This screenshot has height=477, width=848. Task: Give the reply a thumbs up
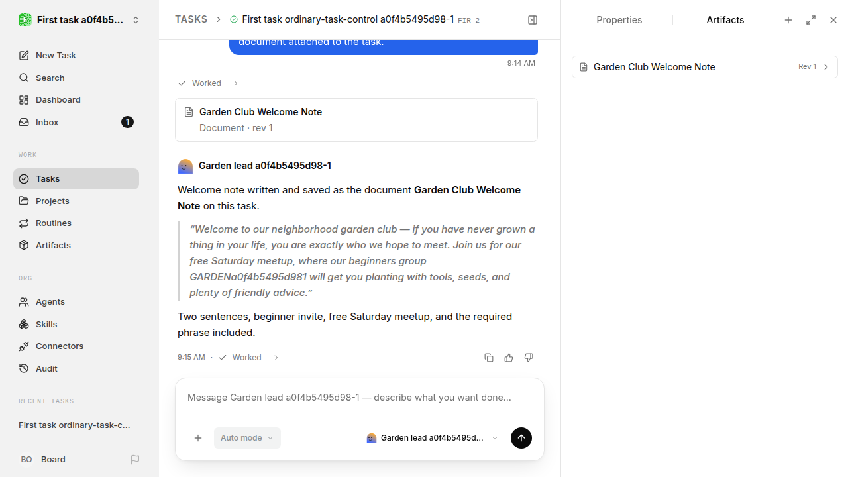click(509, 358)
